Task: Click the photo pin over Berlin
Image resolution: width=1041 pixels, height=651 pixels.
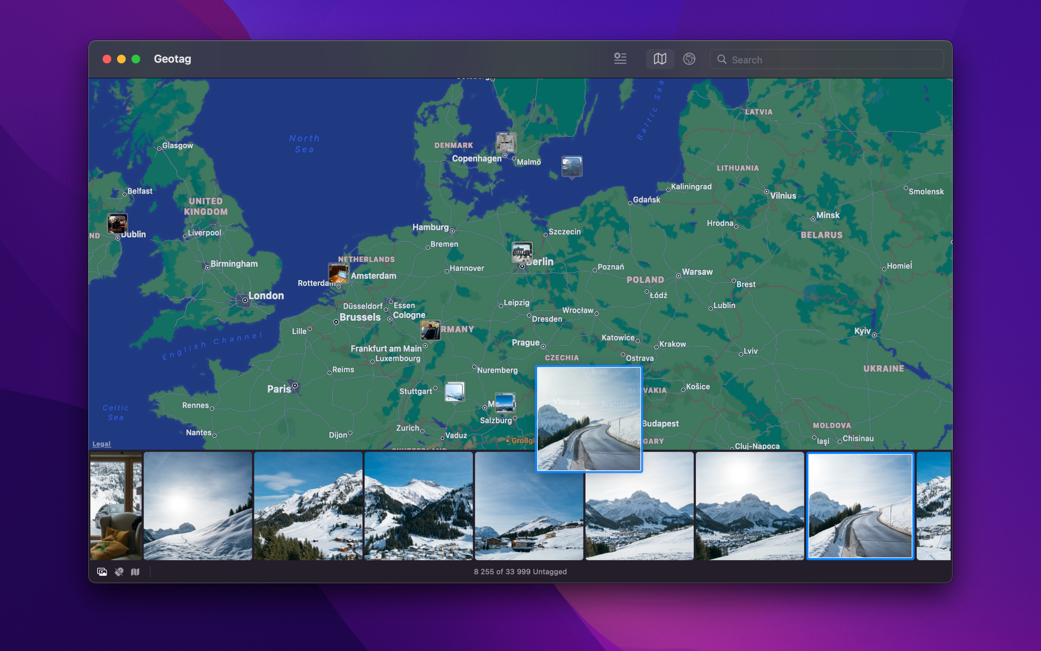Action: 521,253
